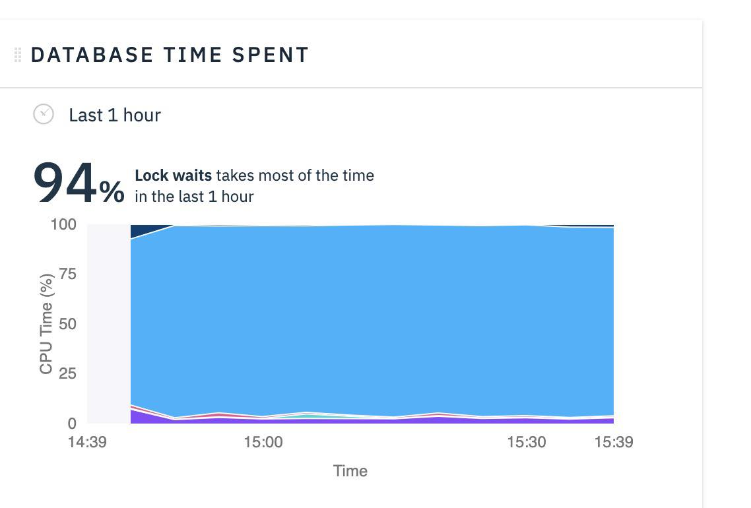Open the Last 1 hour time range selector

click(114, 115)
